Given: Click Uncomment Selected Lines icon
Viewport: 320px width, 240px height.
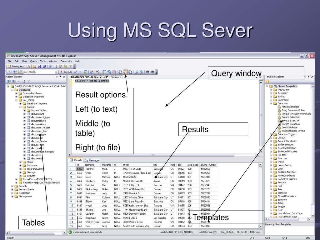Looking at the screenshot, I should (x=141, y=72).
